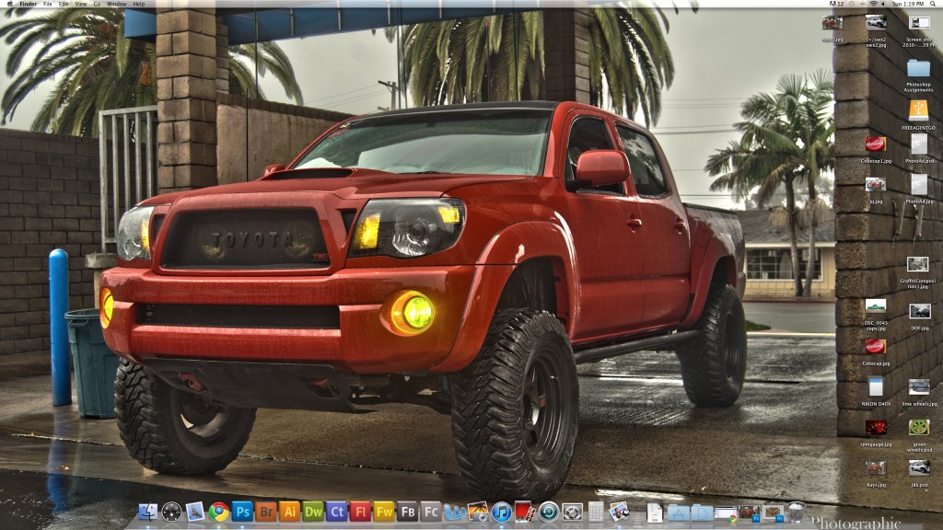Open the View menu

(81, 4)
